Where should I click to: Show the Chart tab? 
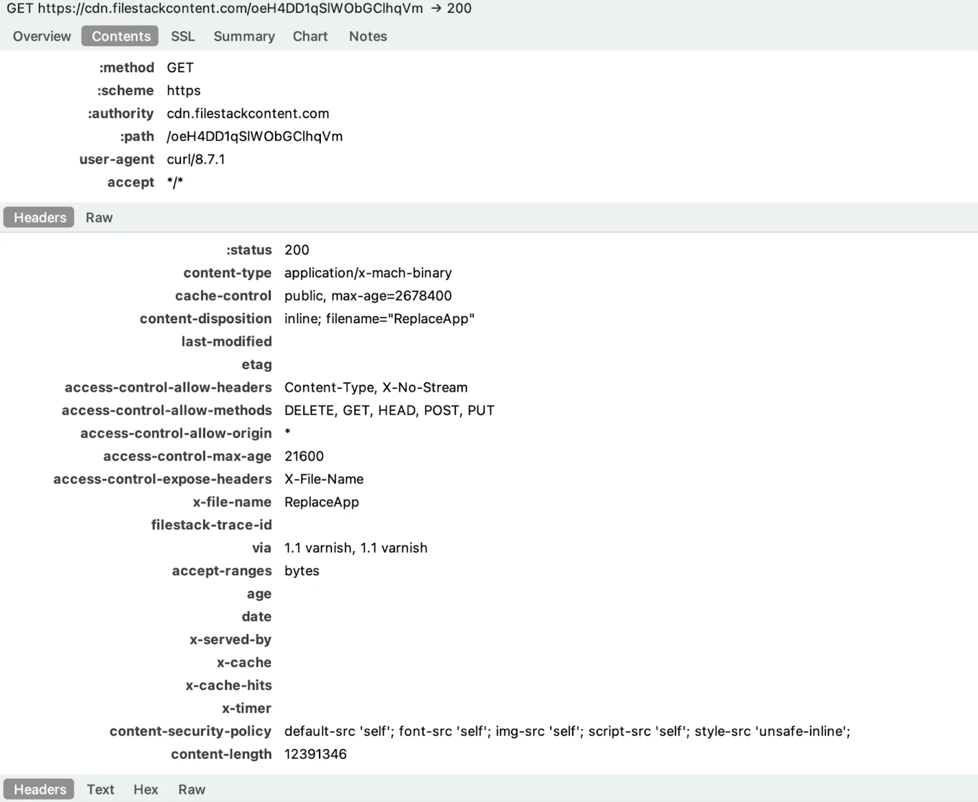(x=310, y=36)
